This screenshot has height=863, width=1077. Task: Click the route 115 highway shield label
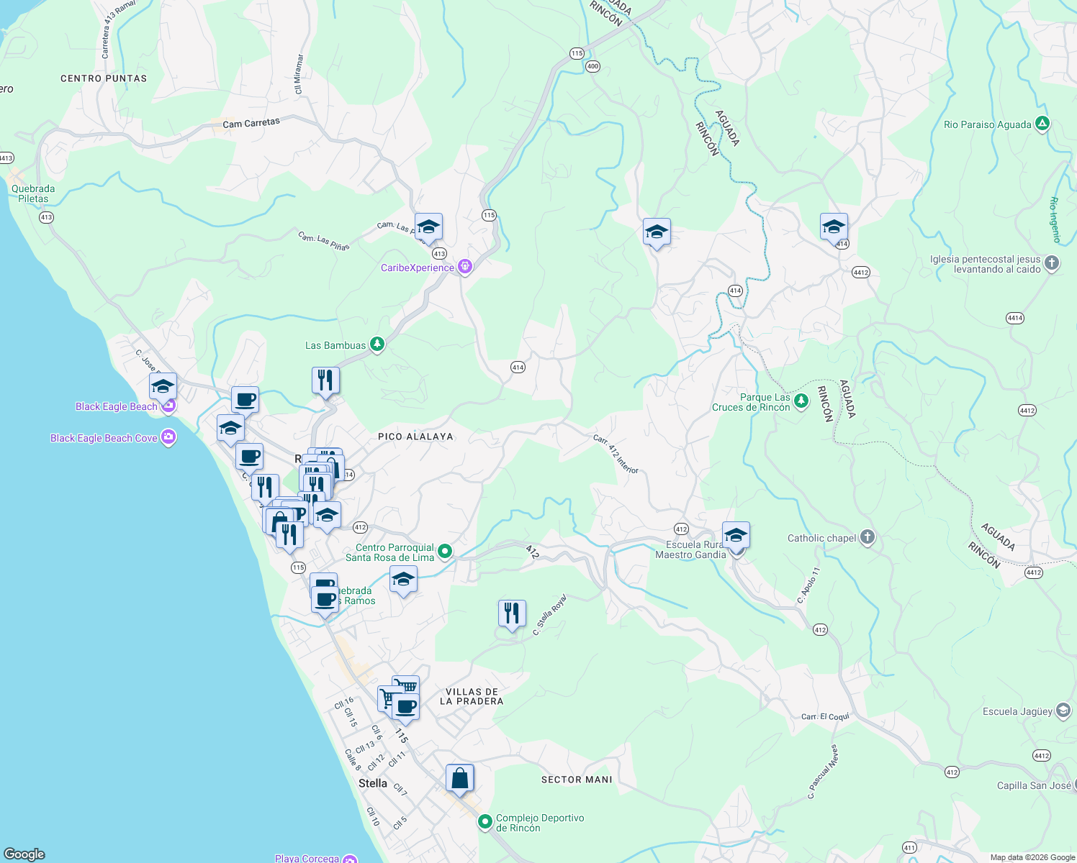pos(577,52)
